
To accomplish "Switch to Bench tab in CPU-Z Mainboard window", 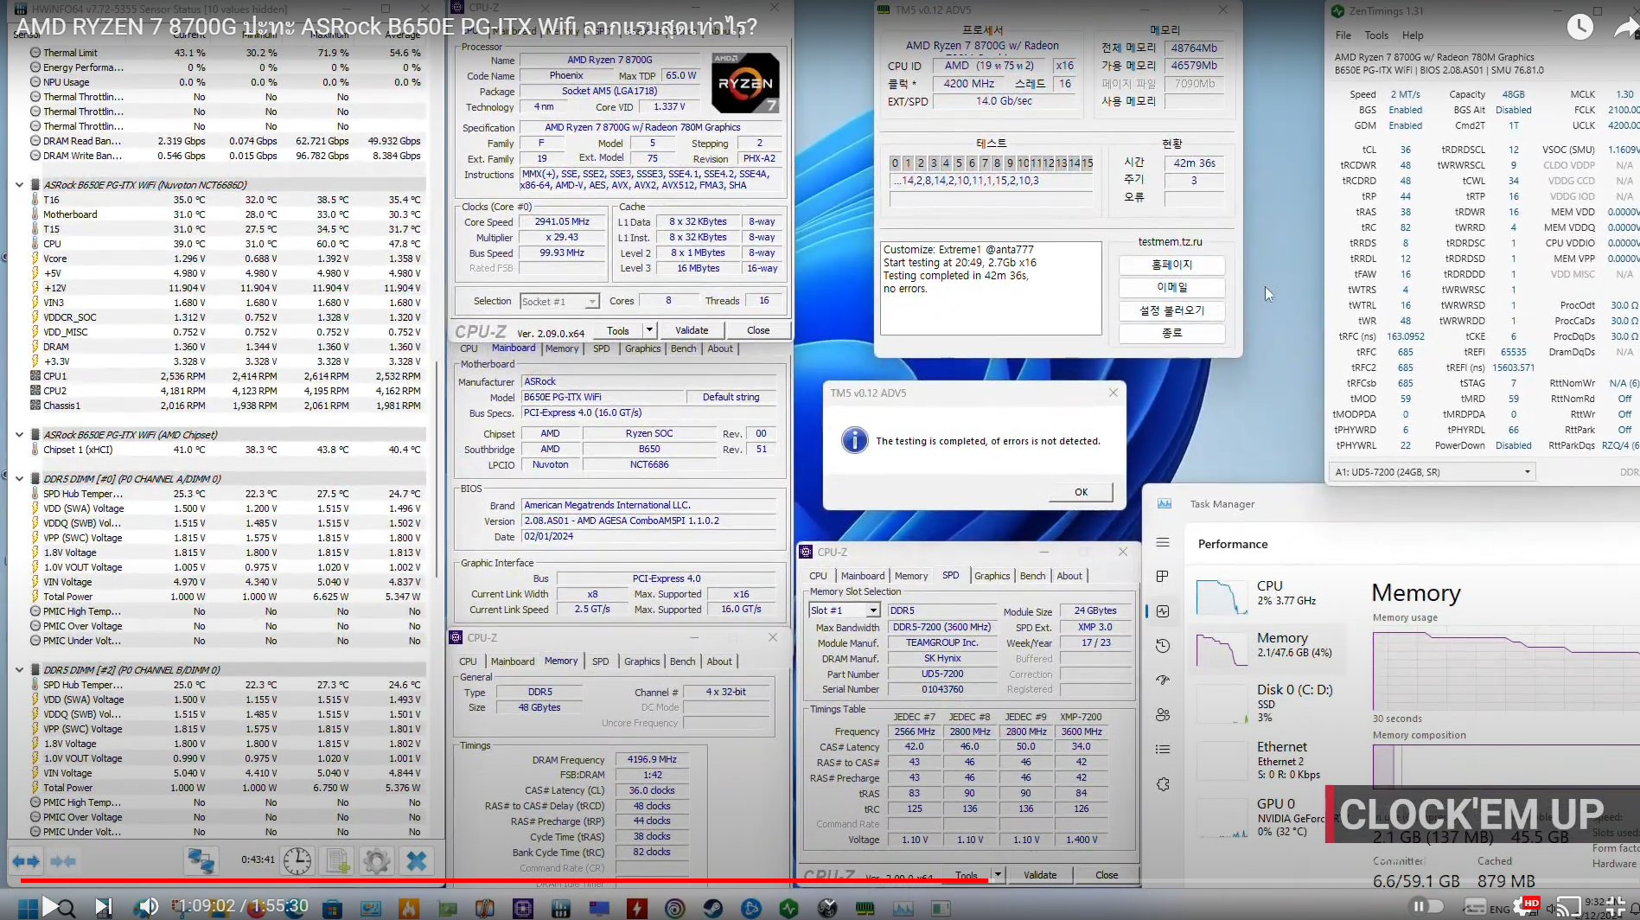I will tap(683, 348).
